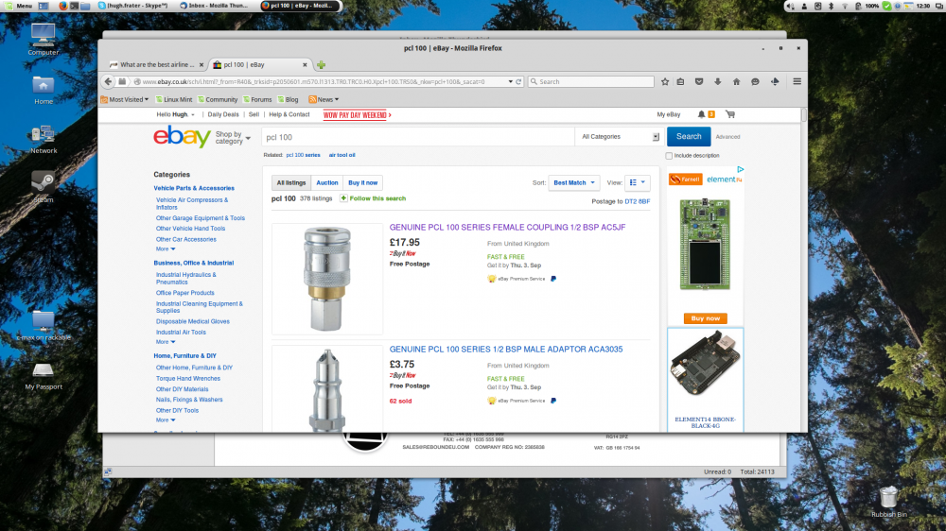The height and width of the screenshot is (531, 946).
Task: Open Industrial Air Tools category
Action: (181, 332)
